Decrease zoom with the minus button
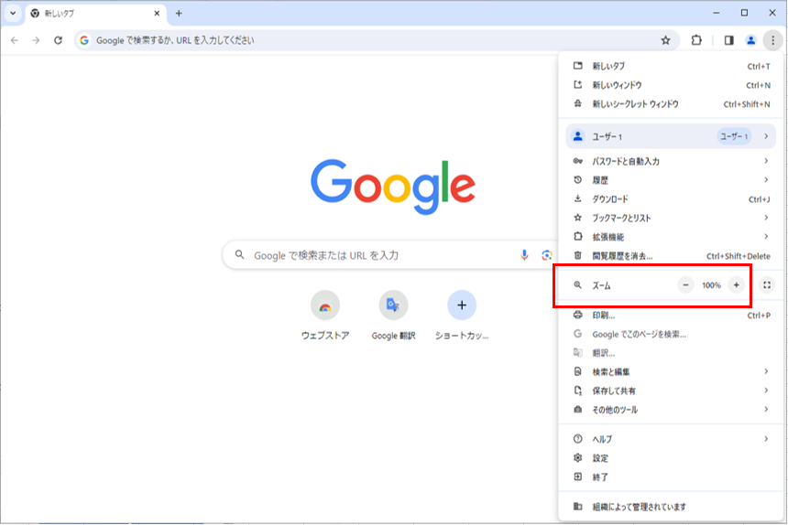This screenshot has width=788, height=525. [685, 285]
